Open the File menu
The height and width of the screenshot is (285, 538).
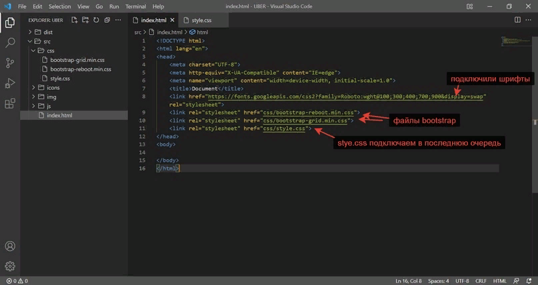coord(22,6)
